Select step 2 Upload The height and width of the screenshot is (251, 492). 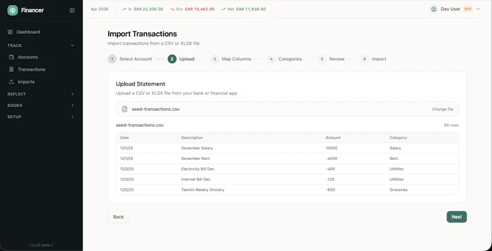tap(181, 59)
